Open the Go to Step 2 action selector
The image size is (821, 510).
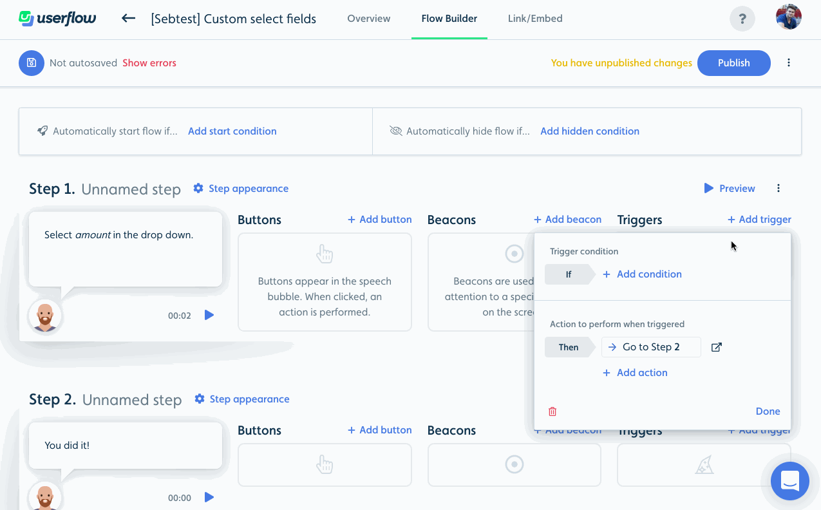click(x=651, y=347)
